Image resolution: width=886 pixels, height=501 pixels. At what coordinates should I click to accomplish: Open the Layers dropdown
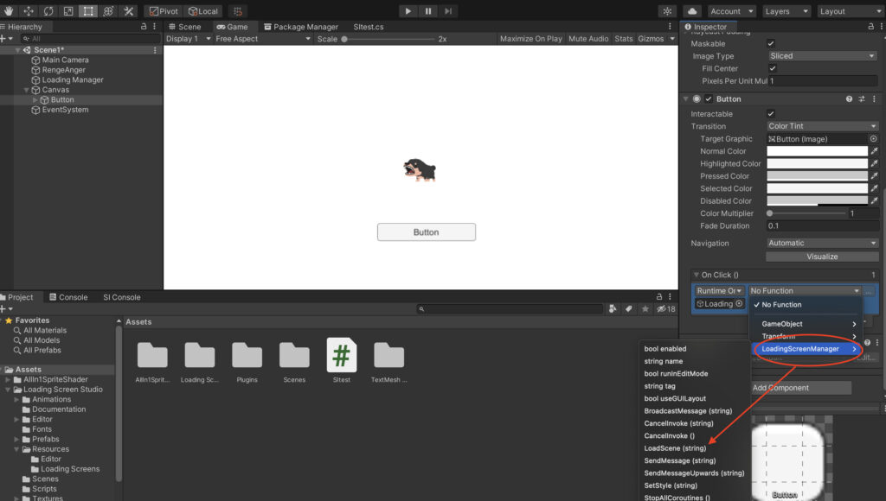pyautogui.click(x=786, y=11)
